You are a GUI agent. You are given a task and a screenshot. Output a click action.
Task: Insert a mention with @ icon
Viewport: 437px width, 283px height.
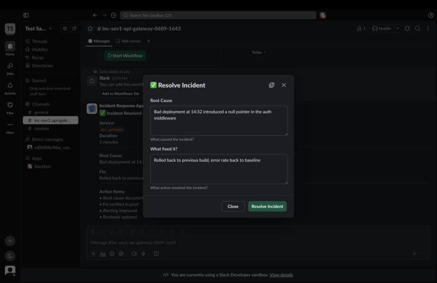121,253
